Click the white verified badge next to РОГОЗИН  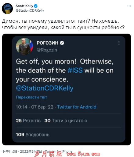pyautogui.click(x=62, y=43)
